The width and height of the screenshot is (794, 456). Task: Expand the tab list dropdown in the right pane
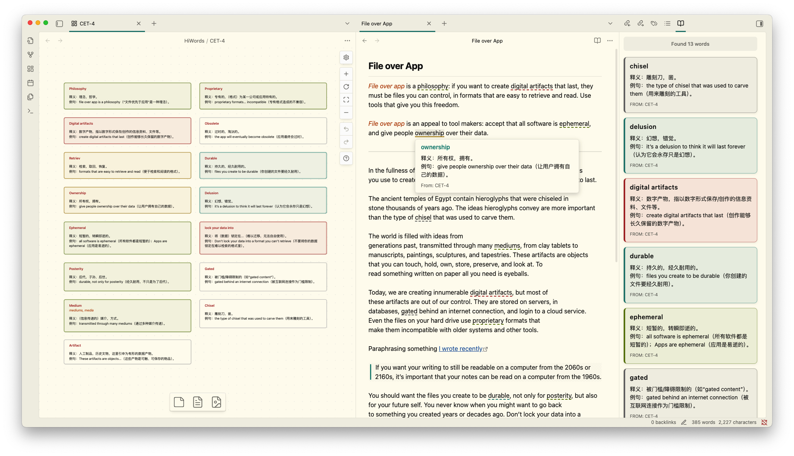pos(610,23)
